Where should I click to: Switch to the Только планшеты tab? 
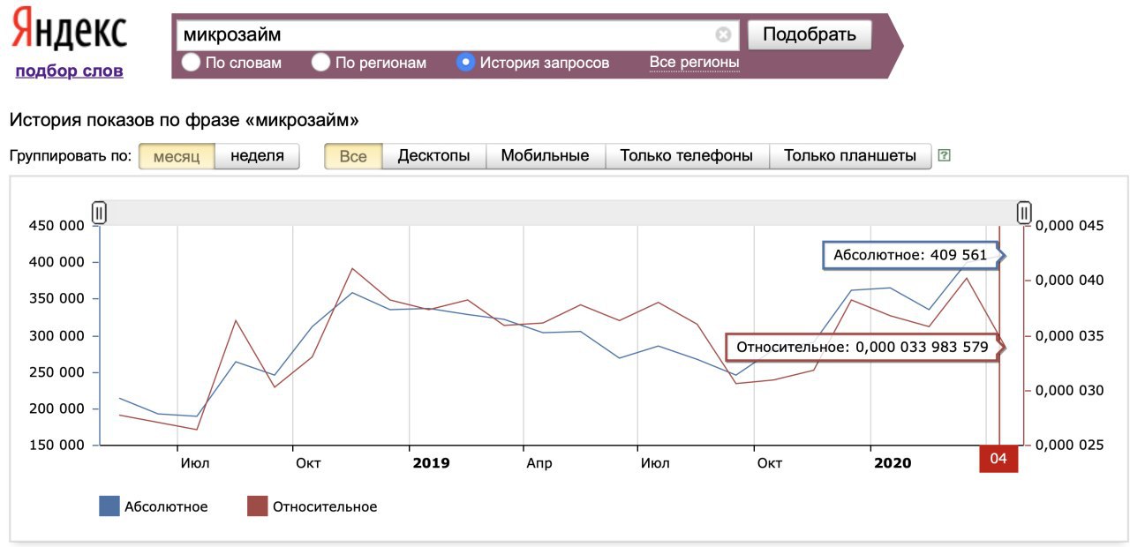click(850, 156)
